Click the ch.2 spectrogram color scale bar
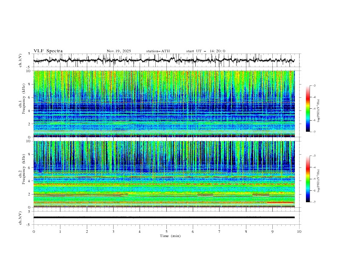The image size is (337, 260). 308,179
